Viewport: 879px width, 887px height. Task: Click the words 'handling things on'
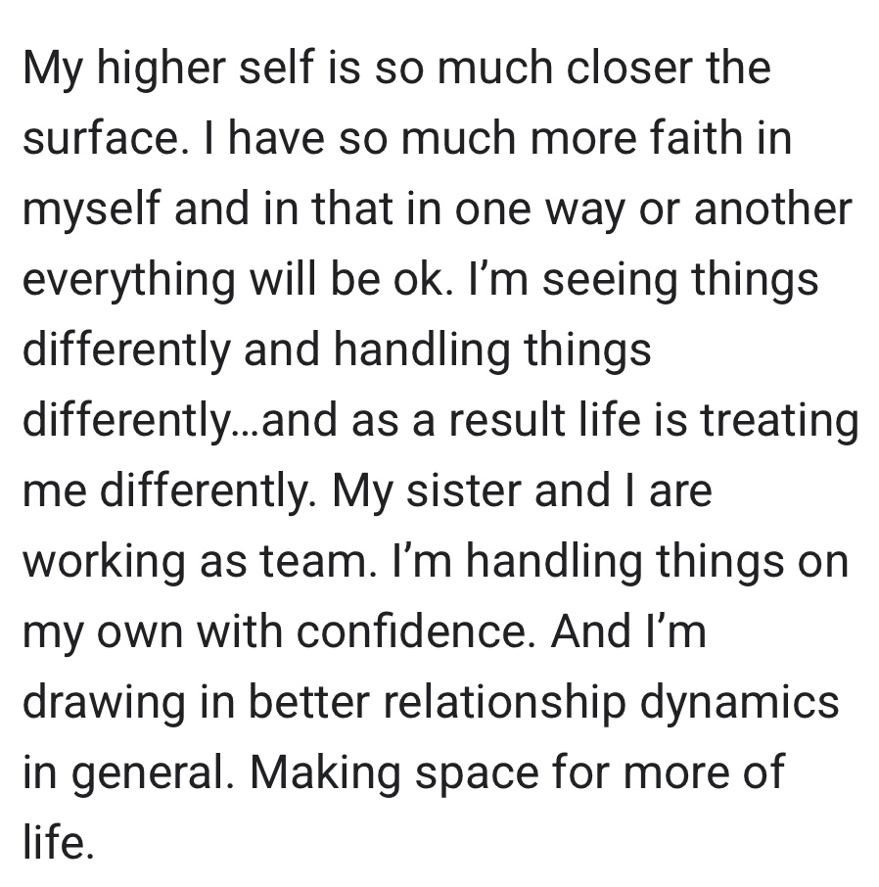[x=657, y=563]
